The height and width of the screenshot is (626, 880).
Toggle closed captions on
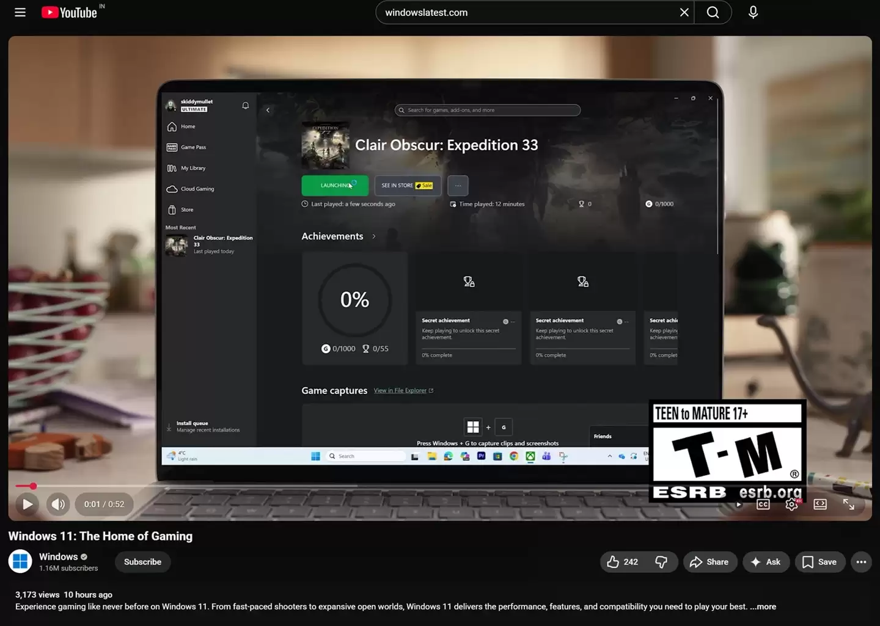pos(763,504)
